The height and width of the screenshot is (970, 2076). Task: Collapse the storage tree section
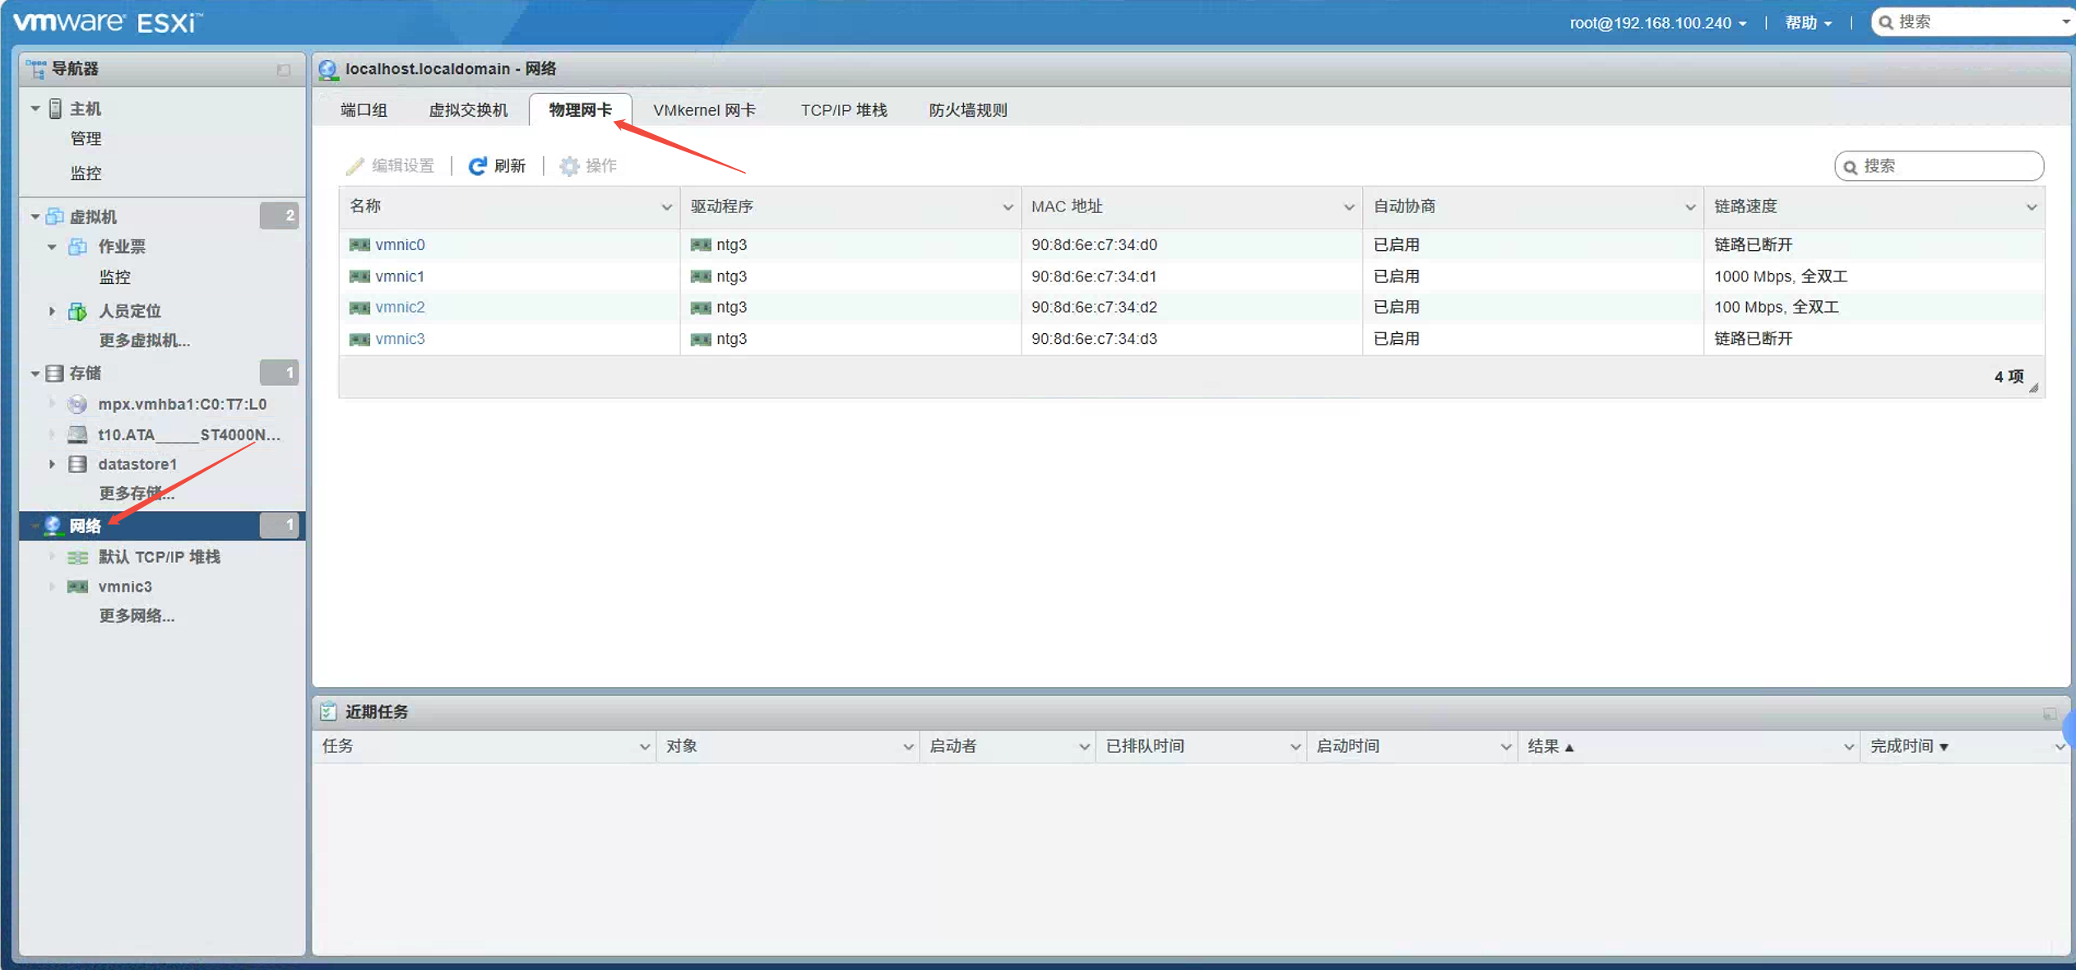click(x=35, y=374)
